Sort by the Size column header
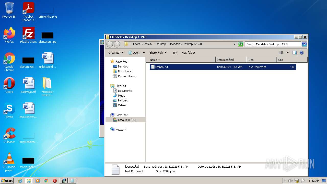 click(287, 60)
